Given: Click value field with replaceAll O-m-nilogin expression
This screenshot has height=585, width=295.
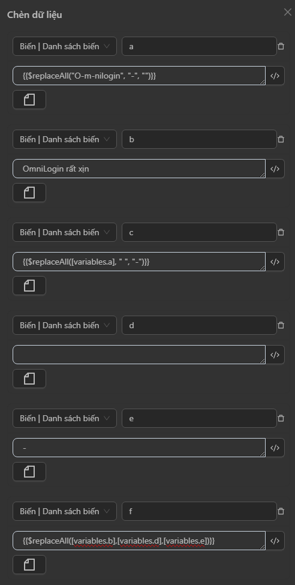Looking at the screenshot, I should [x=139, y=76].
